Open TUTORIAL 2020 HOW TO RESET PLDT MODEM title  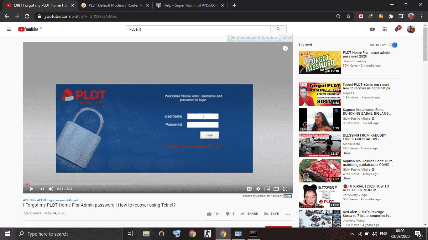[366, 188]
